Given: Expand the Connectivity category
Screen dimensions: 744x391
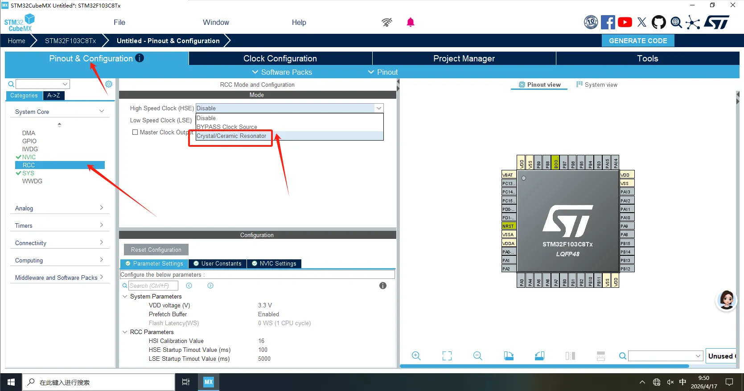Looking at the screenshot, I should (x=59, y=243).
